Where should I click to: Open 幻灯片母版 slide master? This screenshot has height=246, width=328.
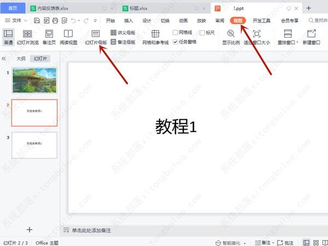[x=96, y=37]
